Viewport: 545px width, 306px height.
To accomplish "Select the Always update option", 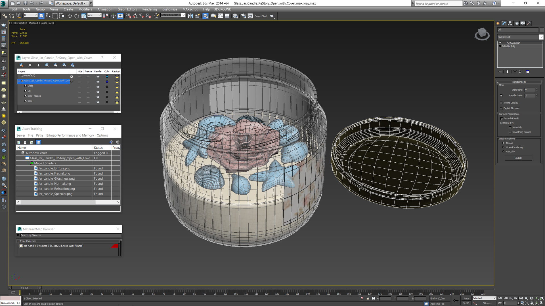I will (x=503, y=143).
